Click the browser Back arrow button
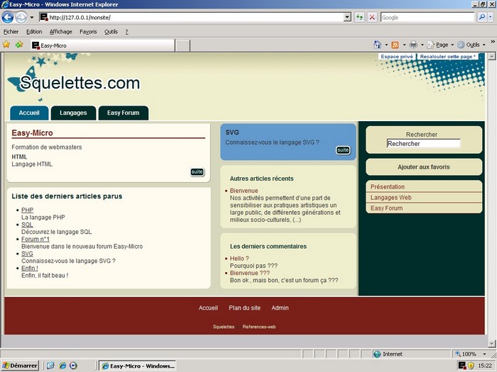Image resolution: width=497 pixels, height=372 pixels. (x=8, y=18)
